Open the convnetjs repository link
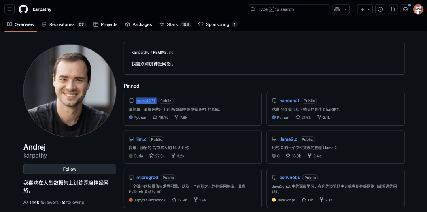The width and height of the screenshot is (427, 212). click(289, 178)
